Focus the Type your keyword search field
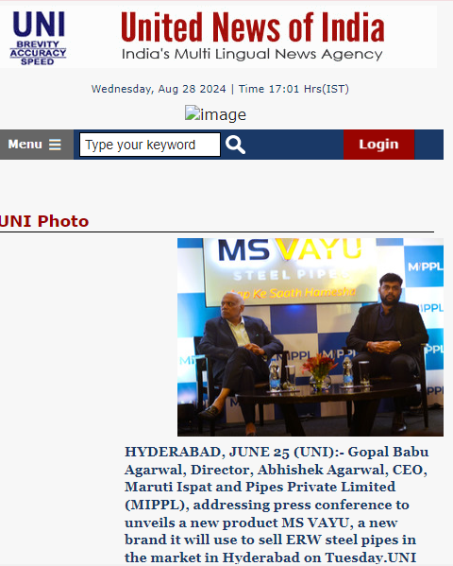Image resolution: width=453 pixels, height=566 pixels. [x=150, y=145]
